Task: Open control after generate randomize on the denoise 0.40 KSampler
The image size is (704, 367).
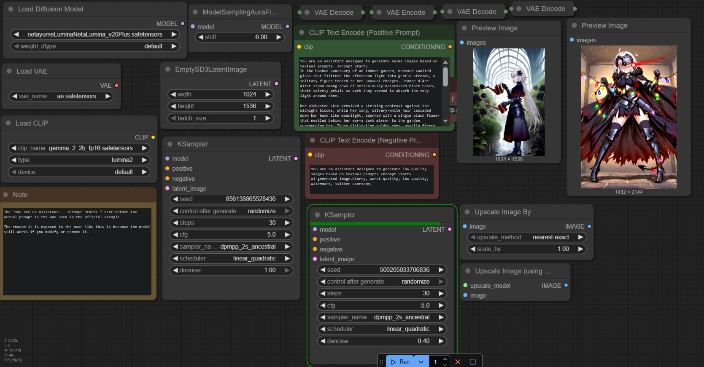Action: tap(382, 281)
